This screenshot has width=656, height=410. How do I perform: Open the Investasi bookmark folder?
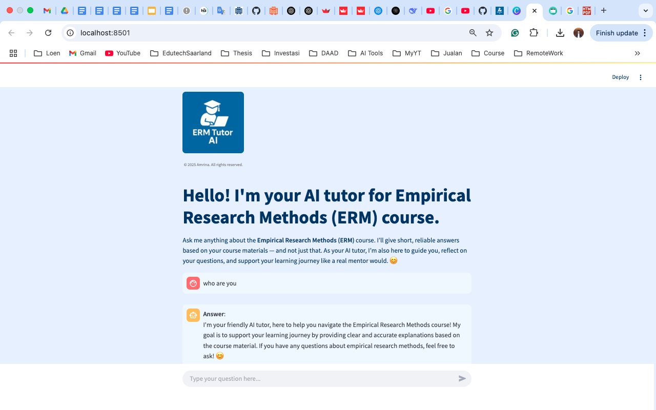(x=281, y=53)
